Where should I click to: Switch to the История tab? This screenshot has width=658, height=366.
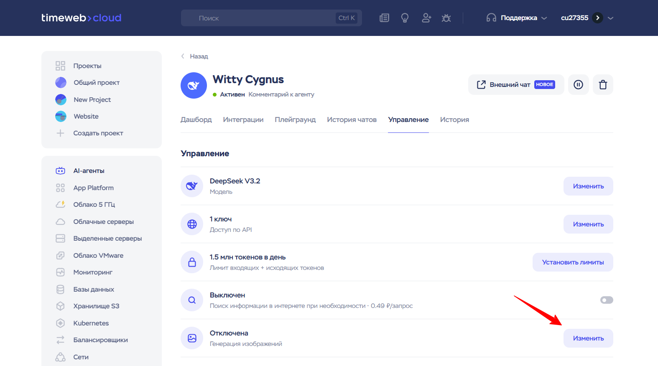pos(454,120)
